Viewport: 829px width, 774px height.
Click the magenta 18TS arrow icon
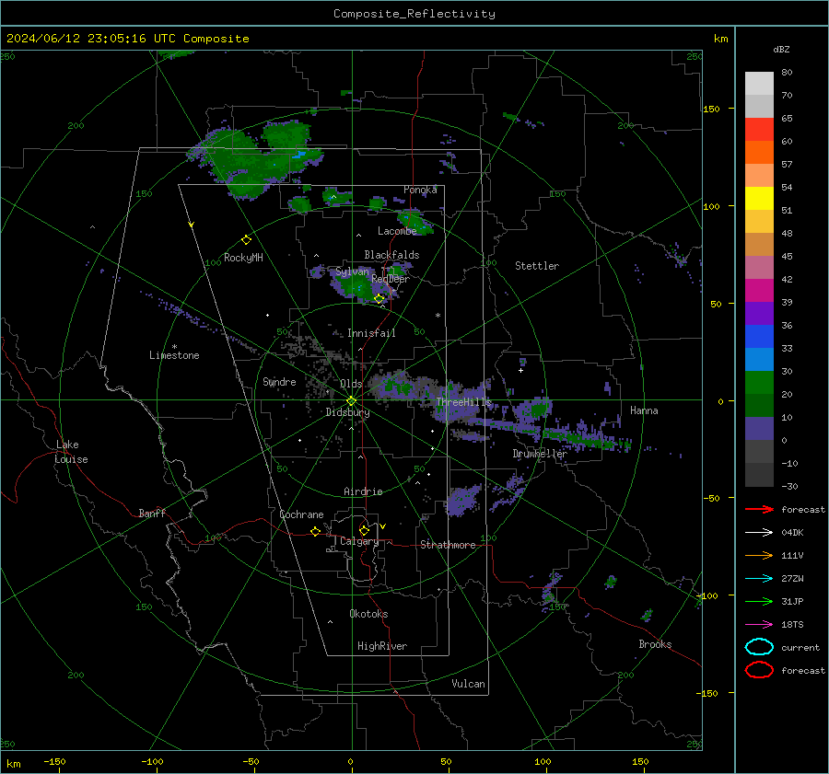(759, 625)
